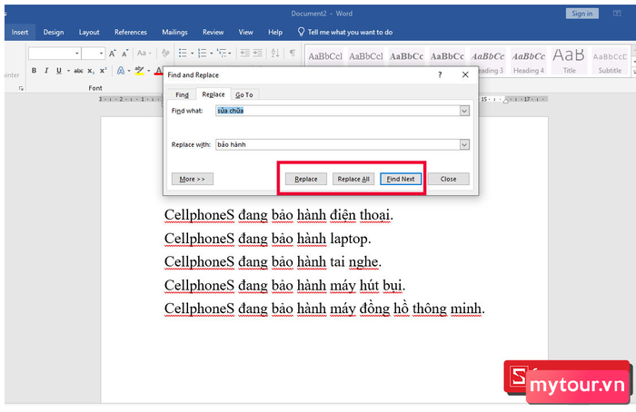Apply Italic formatting button
Screen dimensions: 636x412
coord(46,71)
